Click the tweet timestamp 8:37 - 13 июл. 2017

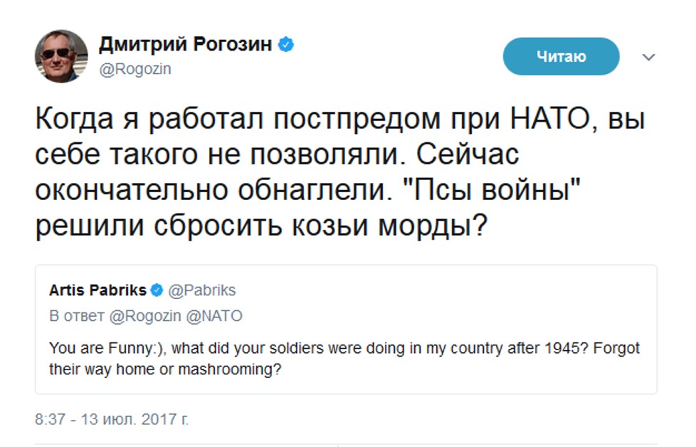[x=112, y=419]
